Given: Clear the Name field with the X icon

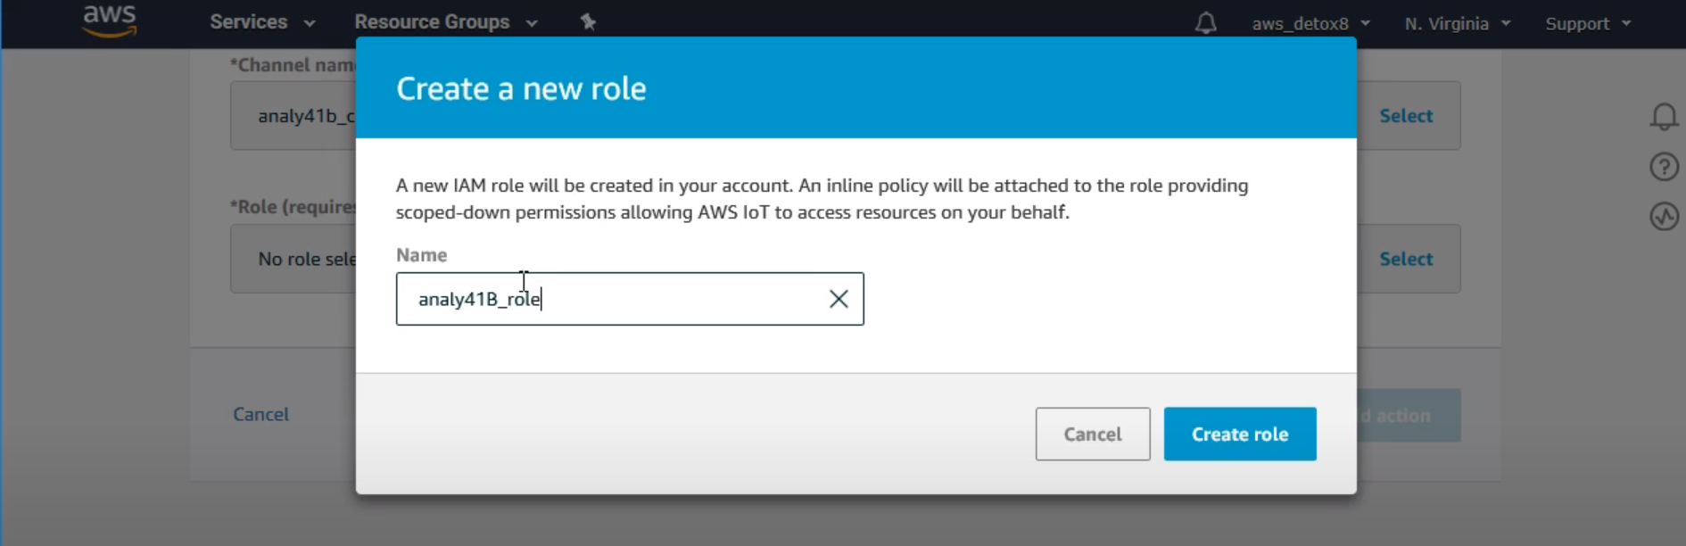Looking at the screenshot, I should (839, 299).
